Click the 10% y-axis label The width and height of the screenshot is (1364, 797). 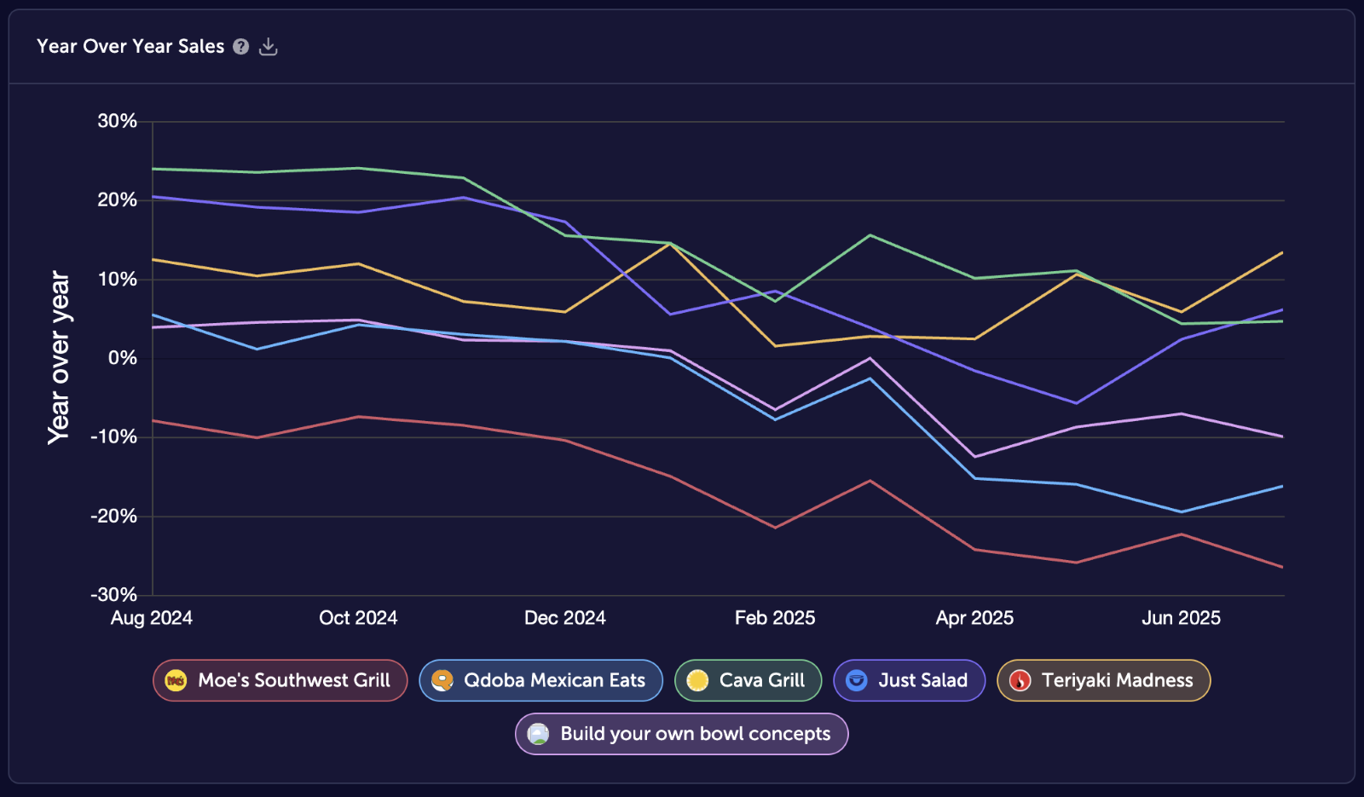(117, 280)
